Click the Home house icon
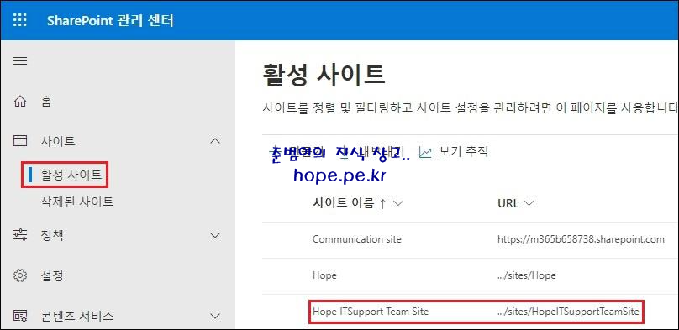 (20, 102)
